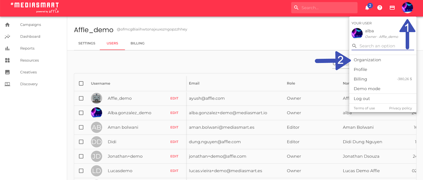Check the Aman bolwani row checkbox
Image resolution: width=423 pixels, height=180 pixels.
point(81,127)
